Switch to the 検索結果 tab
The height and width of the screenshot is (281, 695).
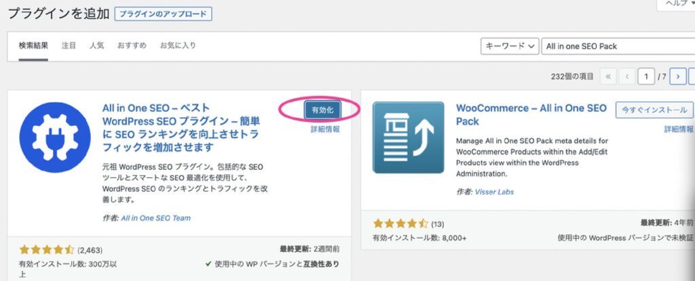coord(33,45)
